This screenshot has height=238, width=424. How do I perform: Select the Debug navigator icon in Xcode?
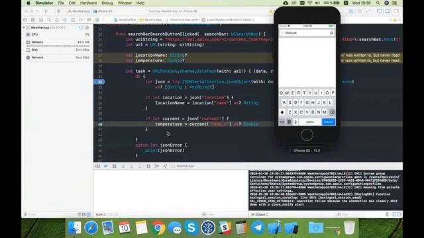pyautogui.click(x=73, y=20)
